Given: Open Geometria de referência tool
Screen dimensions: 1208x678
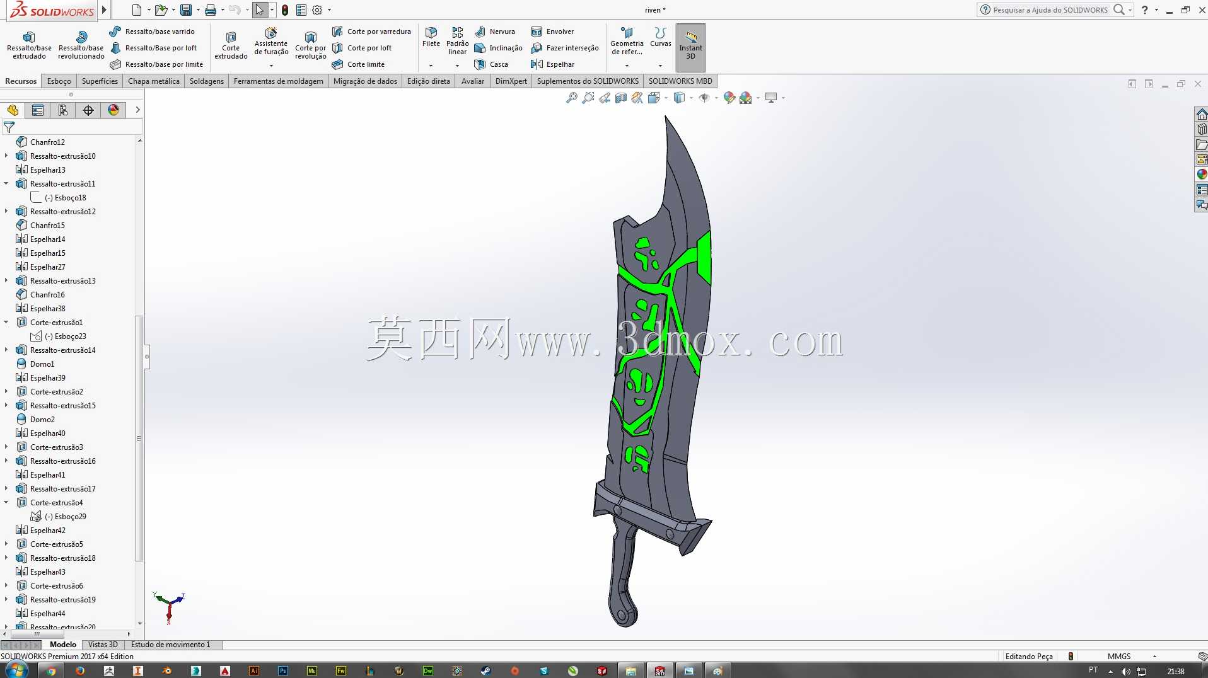Looking at the screenshot, I should click(627, 42).
